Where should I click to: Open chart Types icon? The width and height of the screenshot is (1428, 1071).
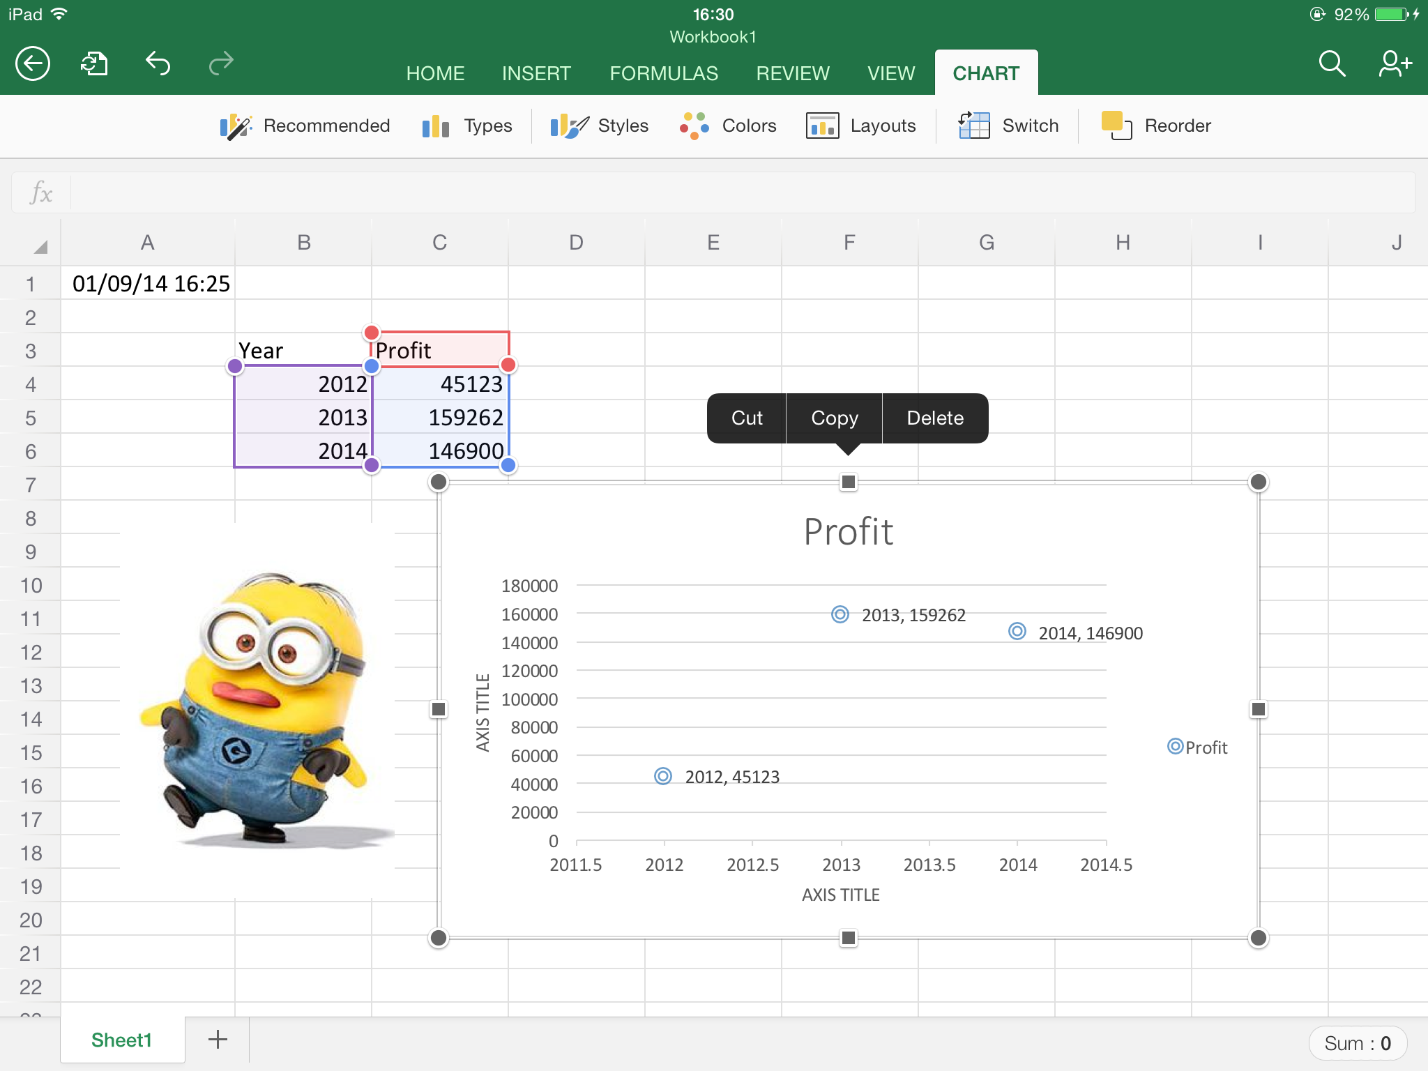click(436, 126)
